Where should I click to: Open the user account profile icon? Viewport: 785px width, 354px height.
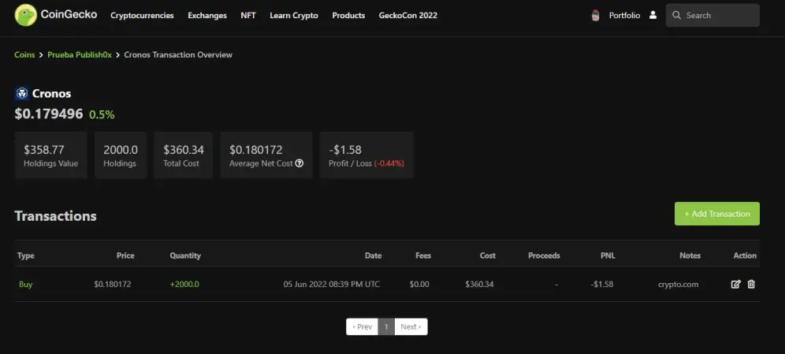(653, 15)
